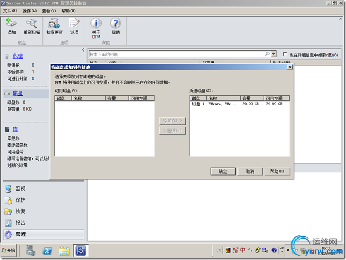Image resolution: width=346 pixels, height=260 pixels.
Task: Confirm dialog with OK (确定) button
Action: (x=223, y=171)
